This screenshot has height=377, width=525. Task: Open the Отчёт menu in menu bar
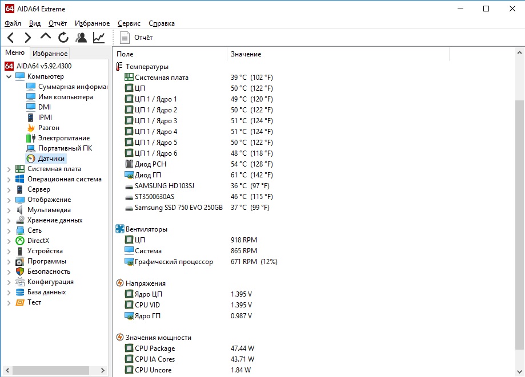(x=58, y=23)
